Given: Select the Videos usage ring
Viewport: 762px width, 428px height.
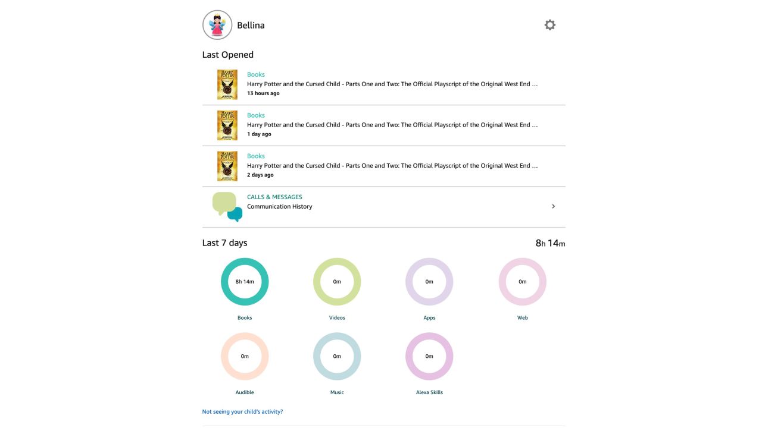Looking at the screenshot, I should (x=337, y=282).
